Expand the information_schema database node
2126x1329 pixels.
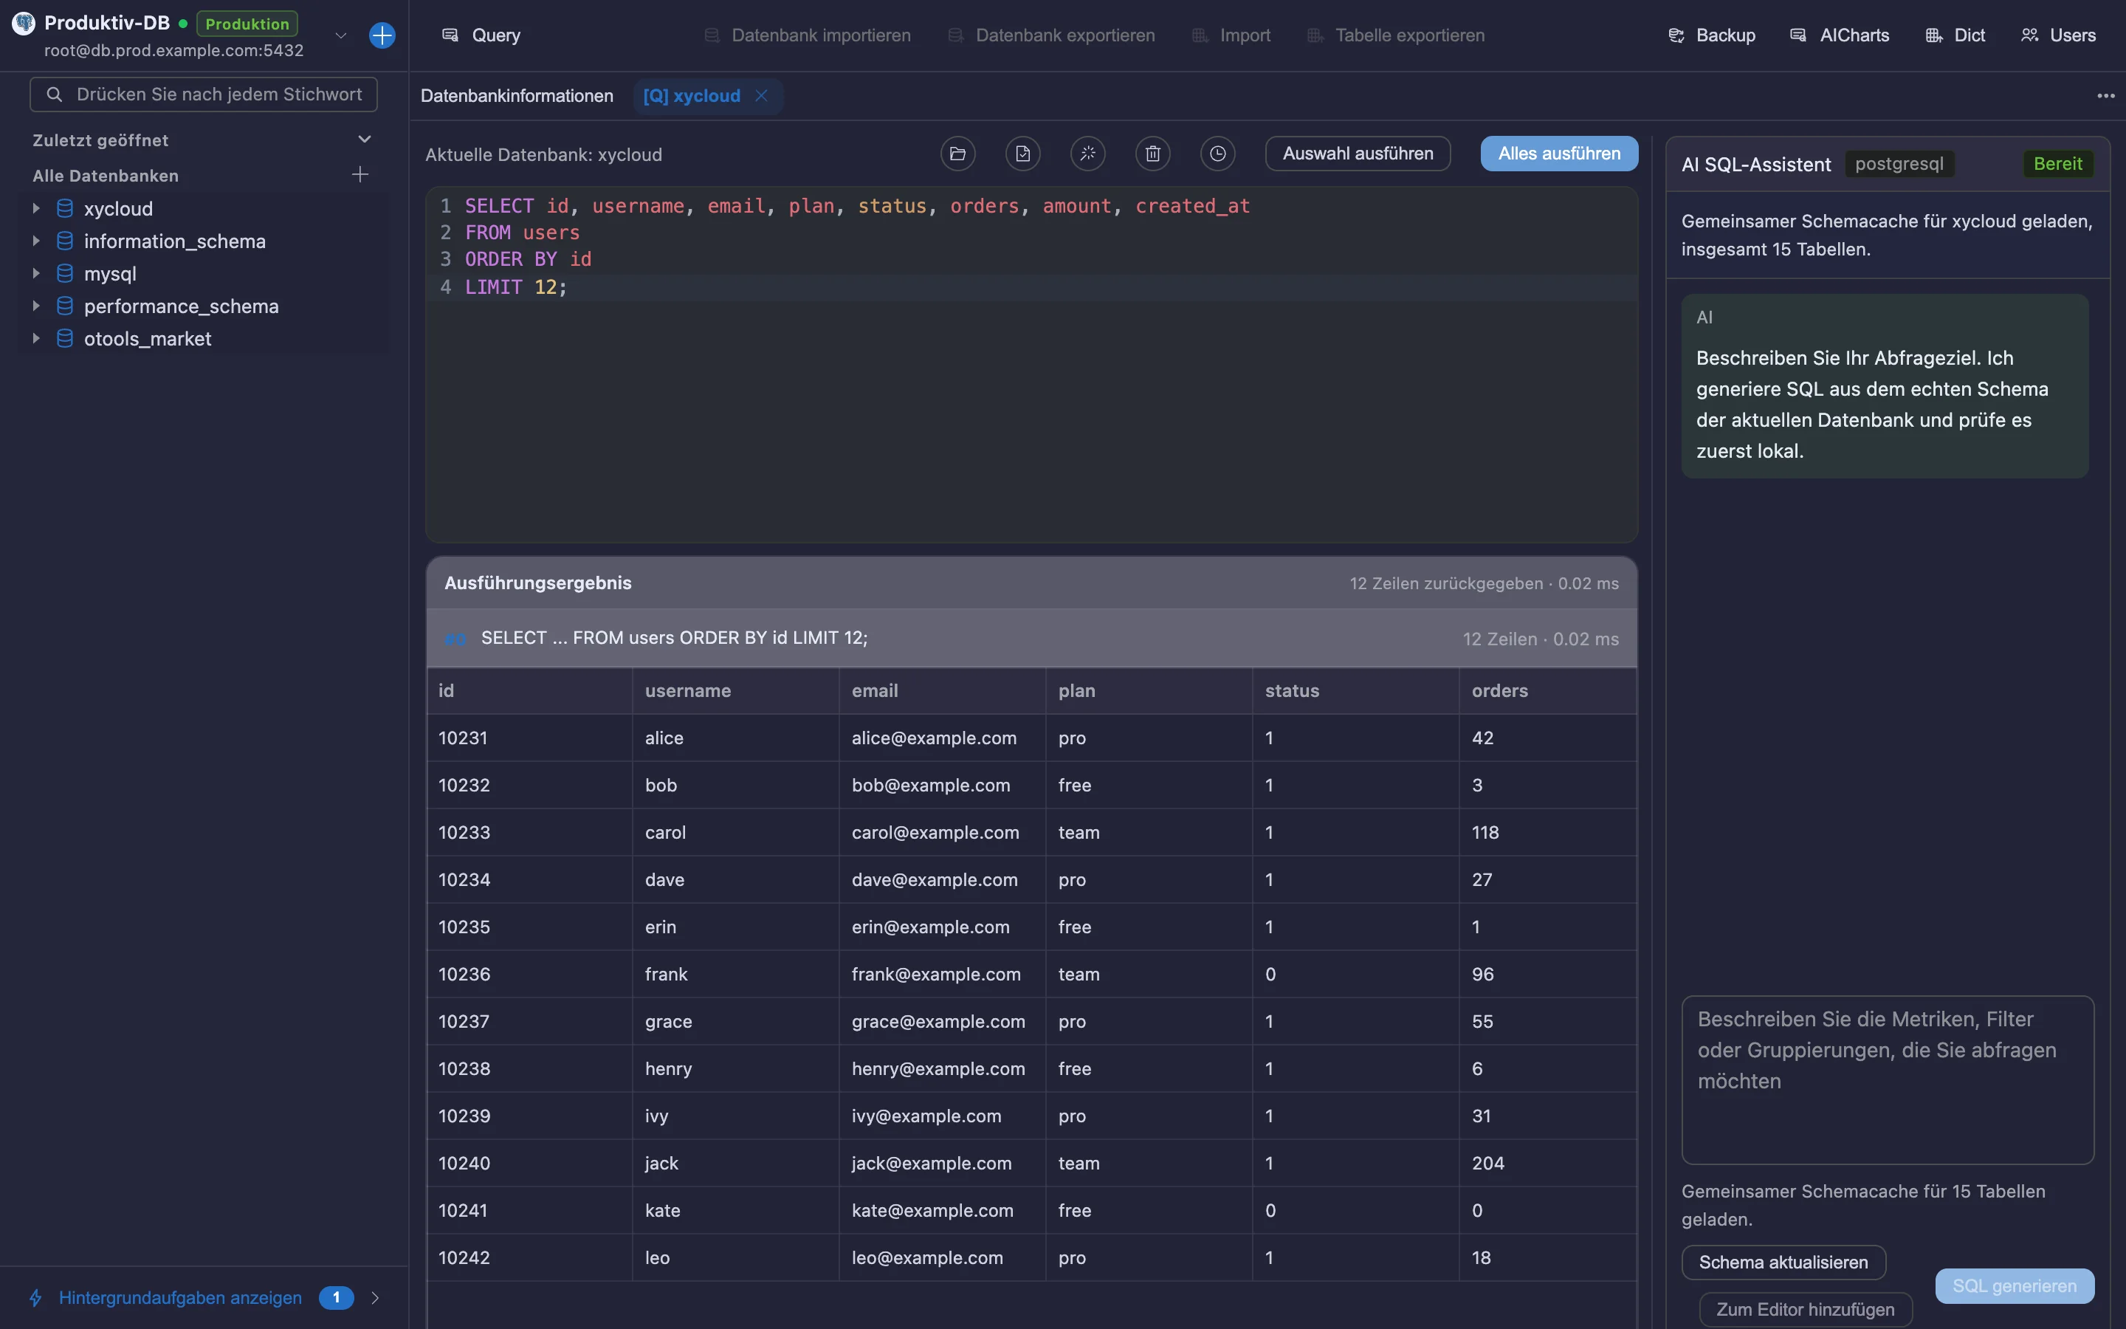36,241
